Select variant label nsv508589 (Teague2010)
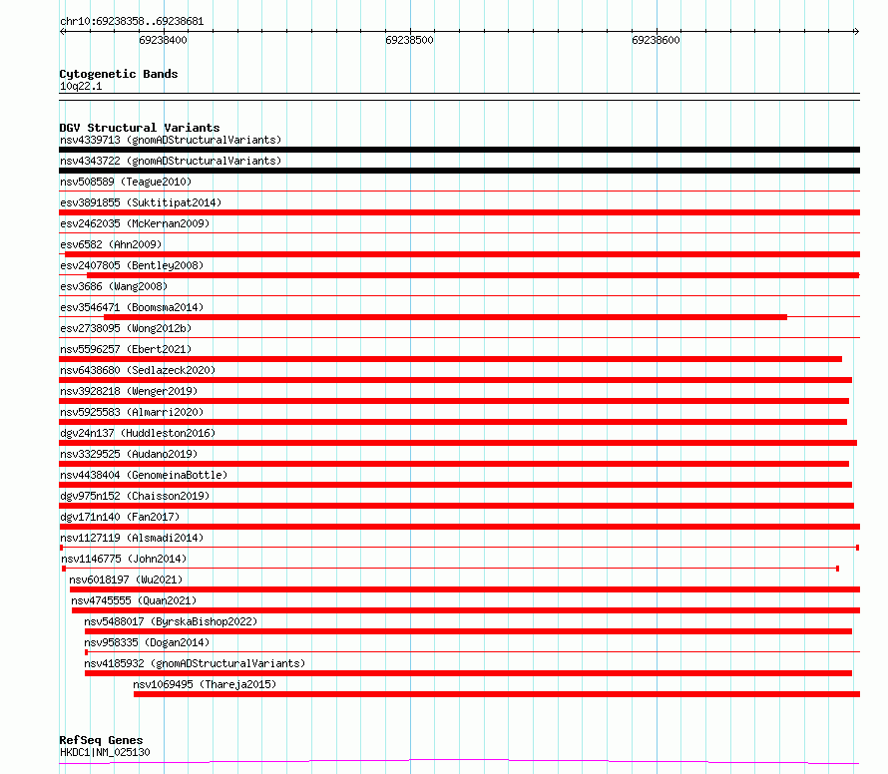 [x=126, y=182]
